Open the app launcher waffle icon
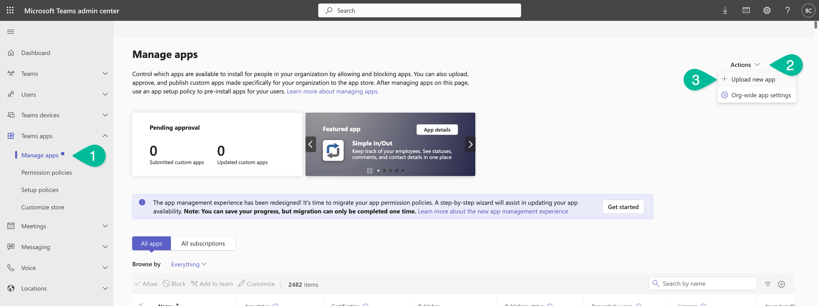The width and height of the screenshot is (819, 306). (x=10, y=11)
